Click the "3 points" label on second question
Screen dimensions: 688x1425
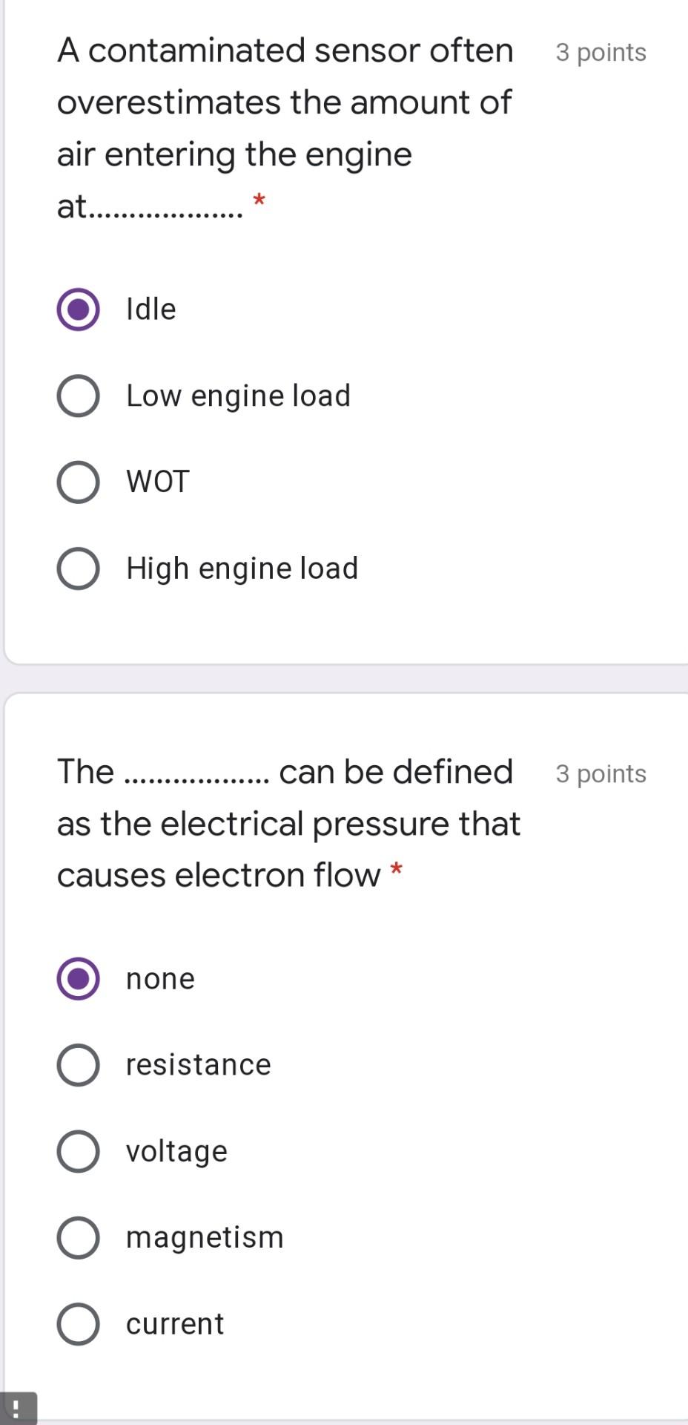coord(601,773)
